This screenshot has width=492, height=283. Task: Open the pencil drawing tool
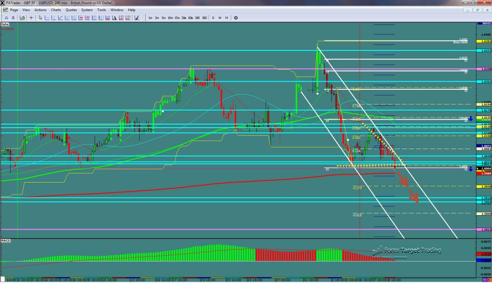[137, 18]
